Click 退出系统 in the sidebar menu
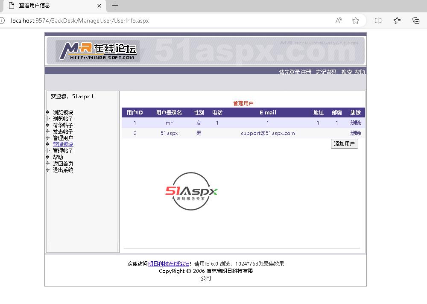Screen dimensions: 427x304 coord(63,170)
